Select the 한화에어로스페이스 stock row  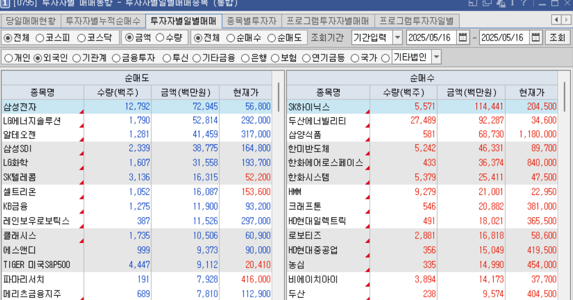point(423,163)
